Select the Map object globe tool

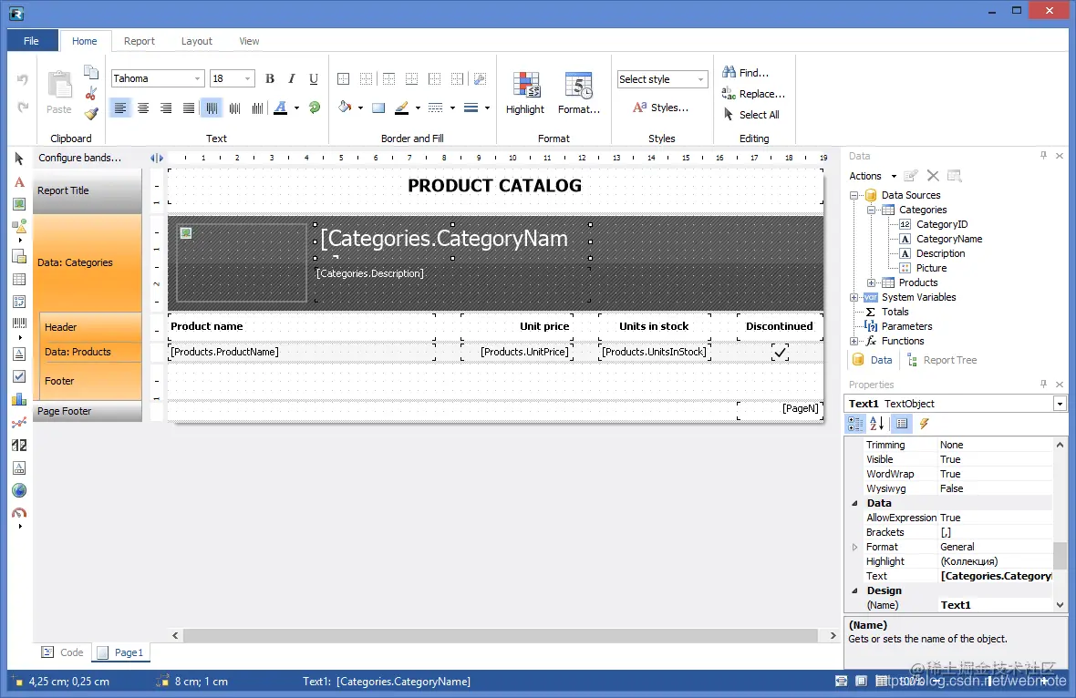(19, 490)
